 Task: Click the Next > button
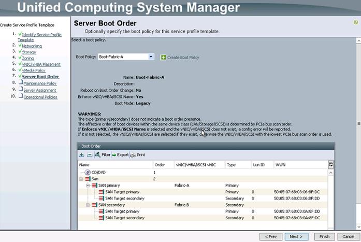296,236
